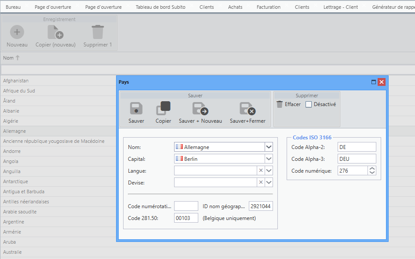
Task: Increase the Code numérique value
Action: pos(372,169)
